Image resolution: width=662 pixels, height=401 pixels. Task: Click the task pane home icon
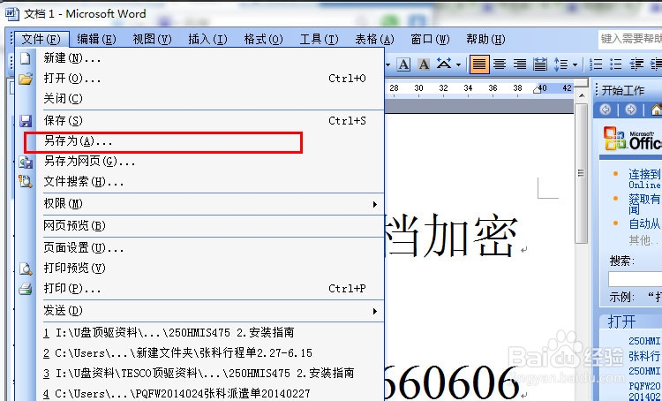click(x=656, y=110)
